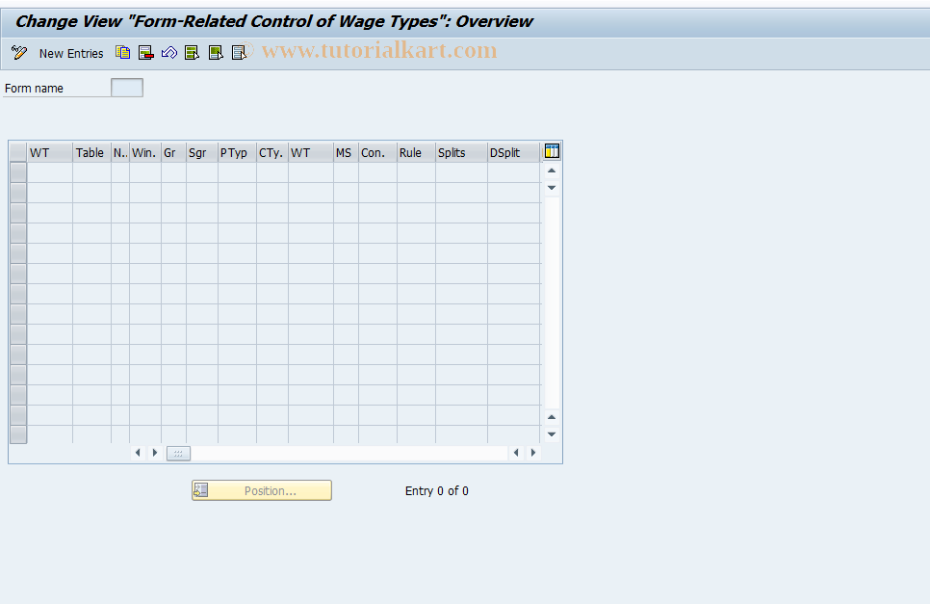Screen dimensions: 930x604
Task: Click the MS column header
Action: [346, 152]
